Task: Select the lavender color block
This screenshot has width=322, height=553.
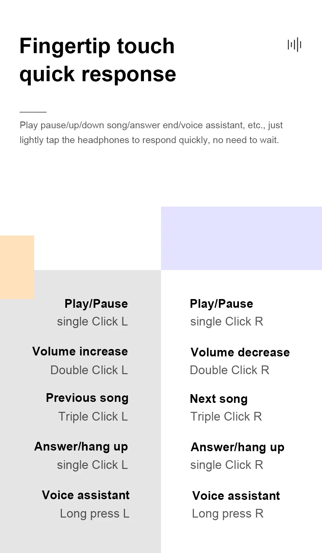Action: (241, 238)
